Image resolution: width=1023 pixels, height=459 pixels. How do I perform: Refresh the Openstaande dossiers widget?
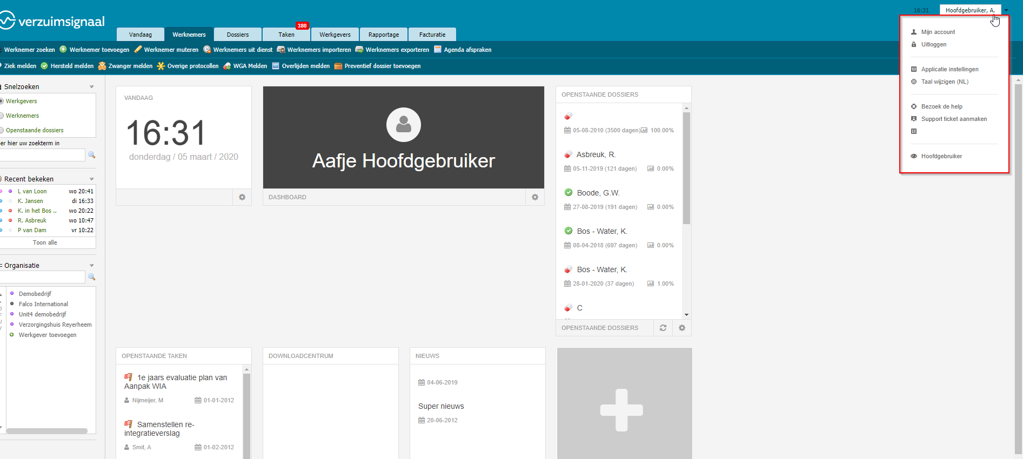[663, 328]
